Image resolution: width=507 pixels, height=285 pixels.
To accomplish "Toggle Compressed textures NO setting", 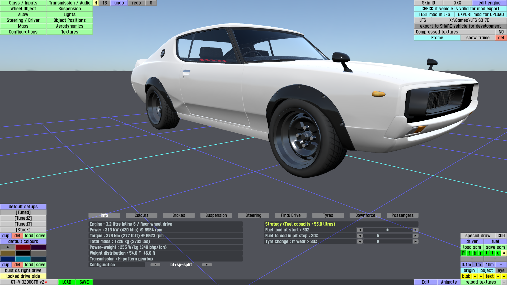I will [x=501, y=32].
